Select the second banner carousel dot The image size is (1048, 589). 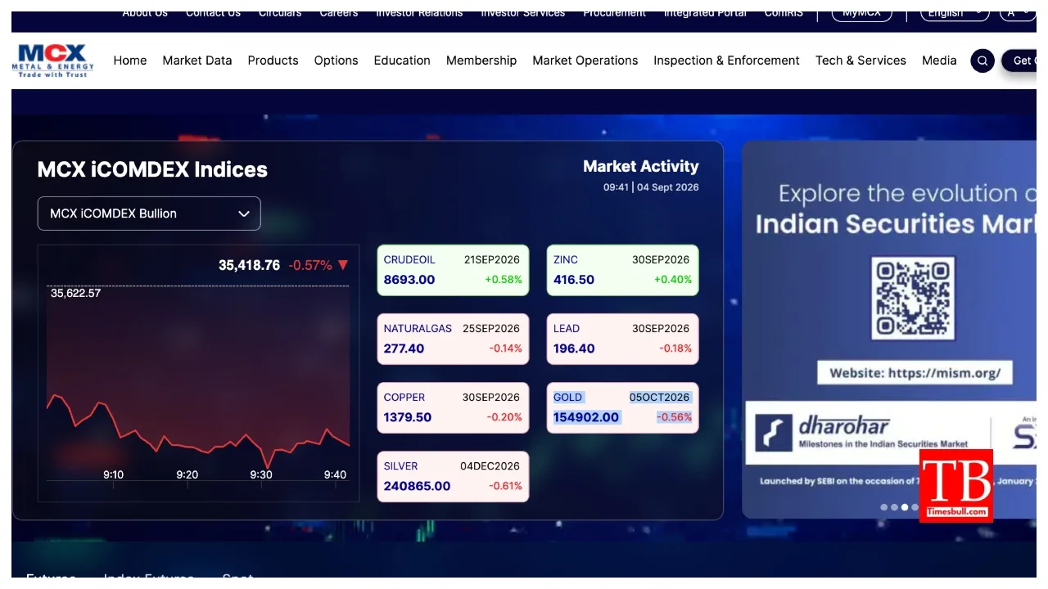point(894,507)
